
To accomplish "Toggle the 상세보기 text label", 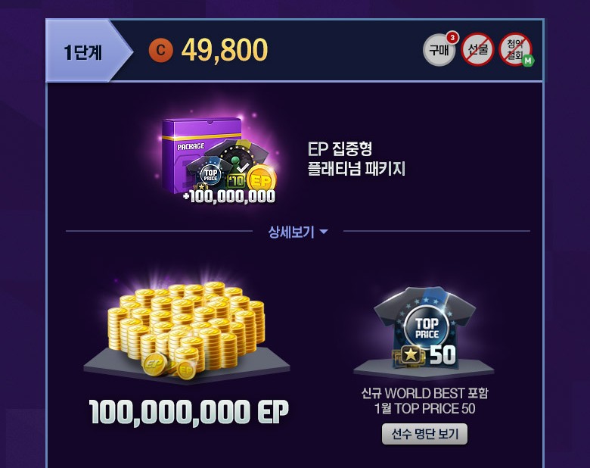I will tap(291, 232).
